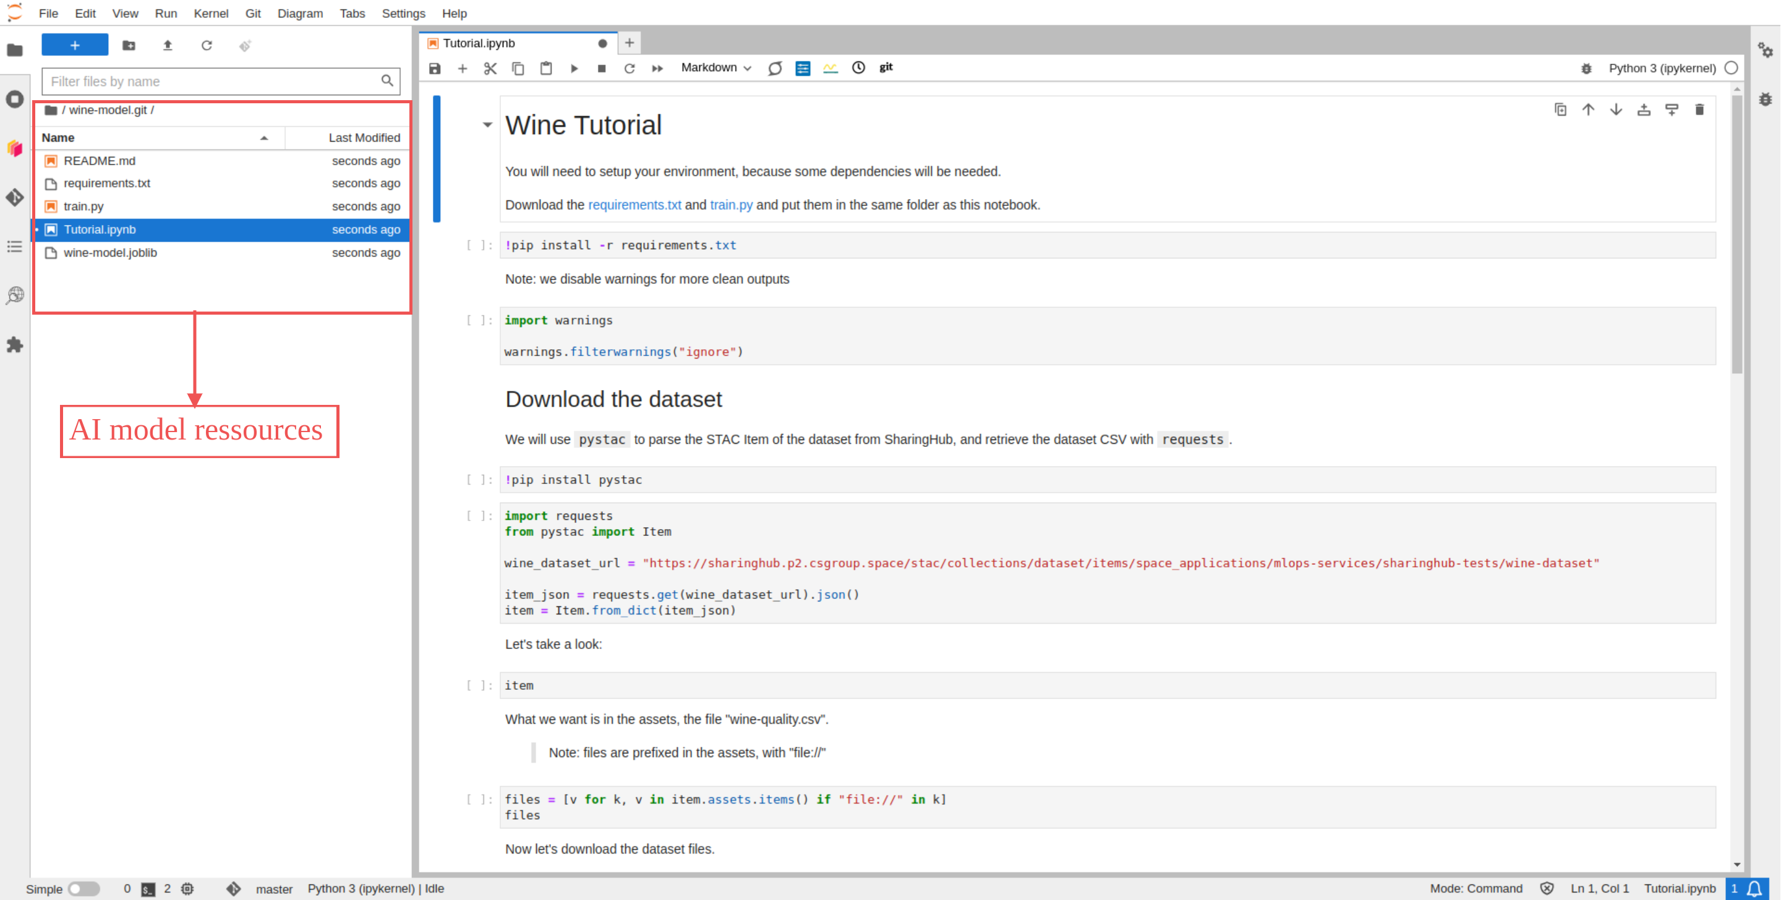The image size is (1781, 900).
Task: Run the selected cell
Action: click(574, 68)
